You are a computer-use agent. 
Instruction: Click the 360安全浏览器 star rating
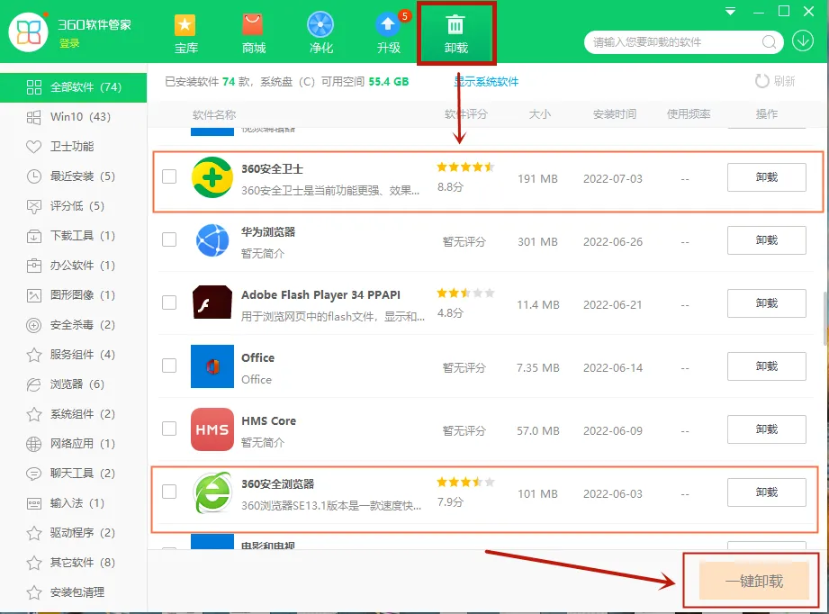(x=465, y=482)
